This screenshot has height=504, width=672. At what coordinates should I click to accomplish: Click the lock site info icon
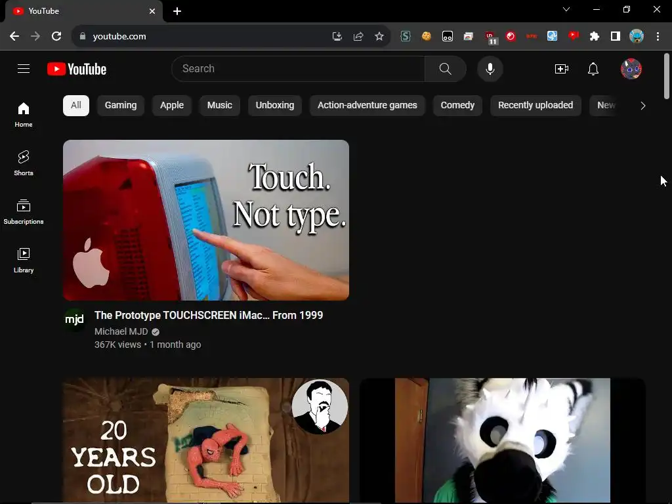(x=83, y=37)
